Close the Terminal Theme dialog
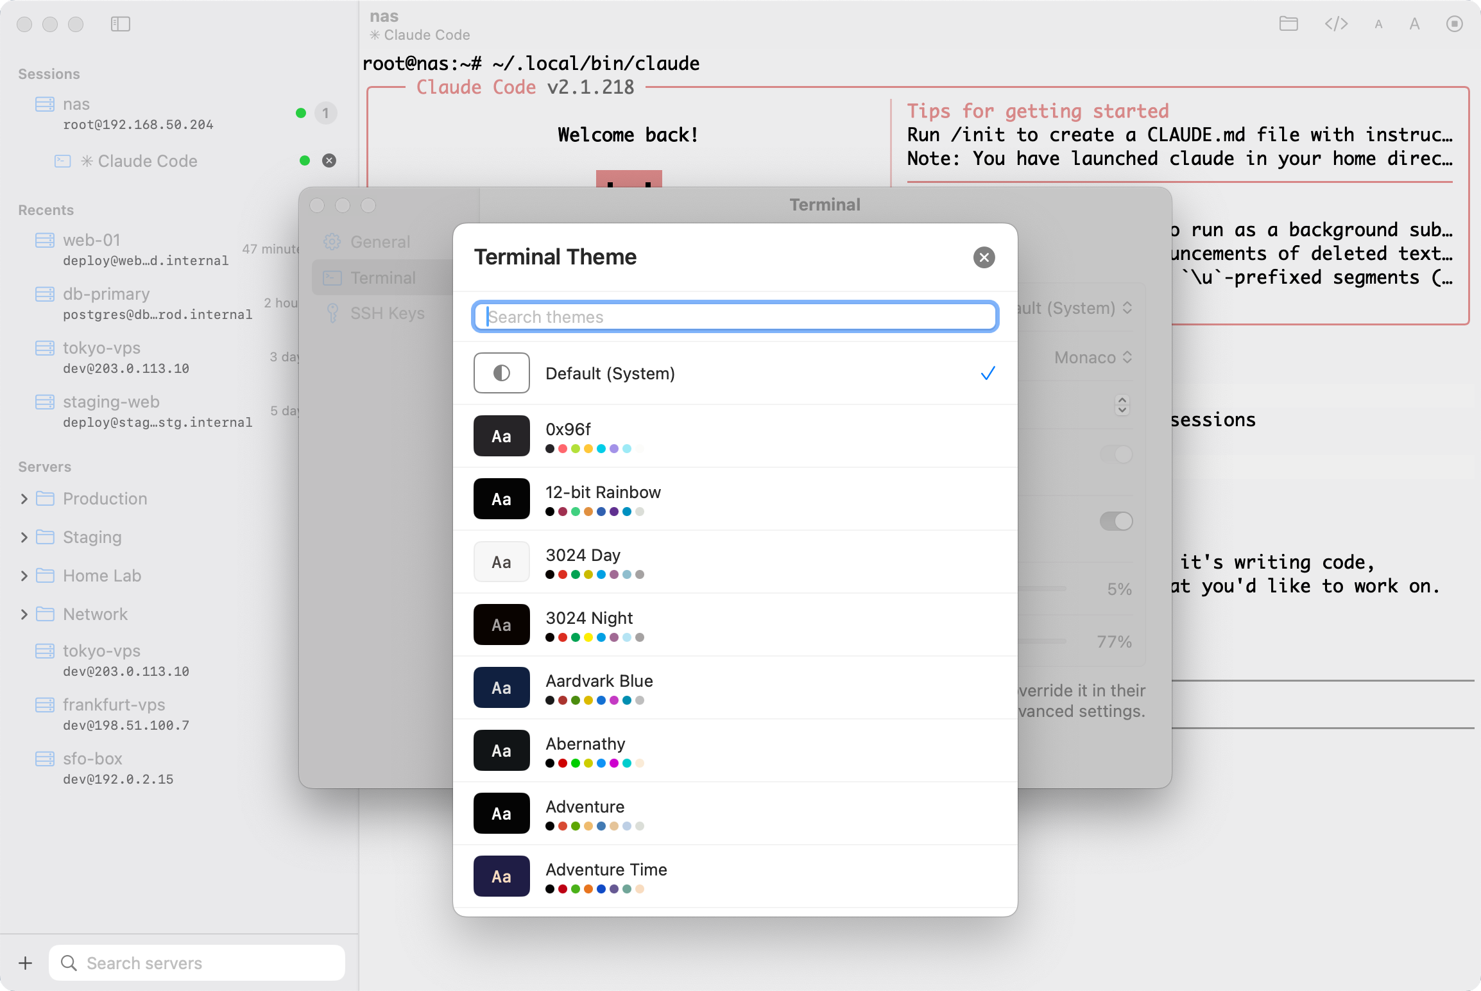 (x=984, y=257)
